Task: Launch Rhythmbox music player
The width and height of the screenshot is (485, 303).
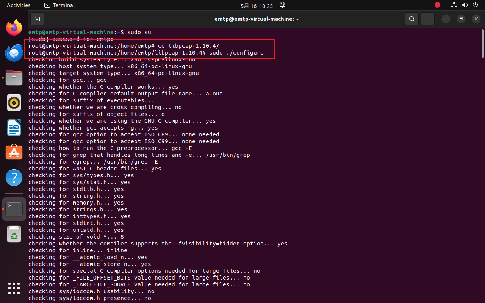Action: (x=14, y=103)
